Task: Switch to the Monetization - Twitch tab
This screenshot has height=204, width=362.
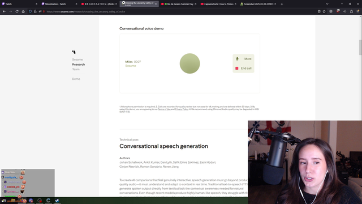Action: pos(59,4)
